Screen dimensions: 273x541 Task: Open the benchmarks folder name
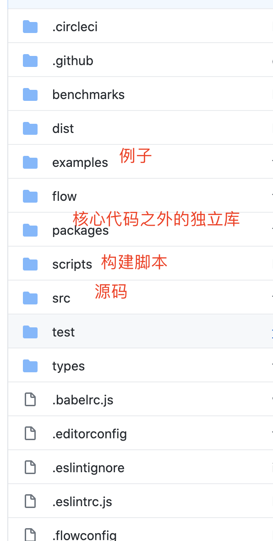pyautogui.click(x=88, y=94)
